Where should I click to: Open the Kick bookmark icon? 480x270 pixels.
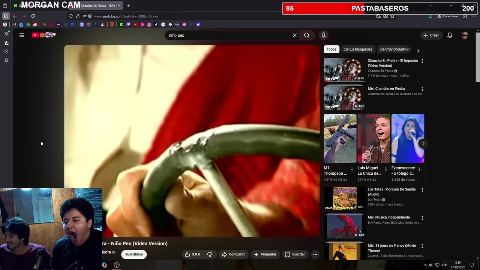click(x=121, y=24)
